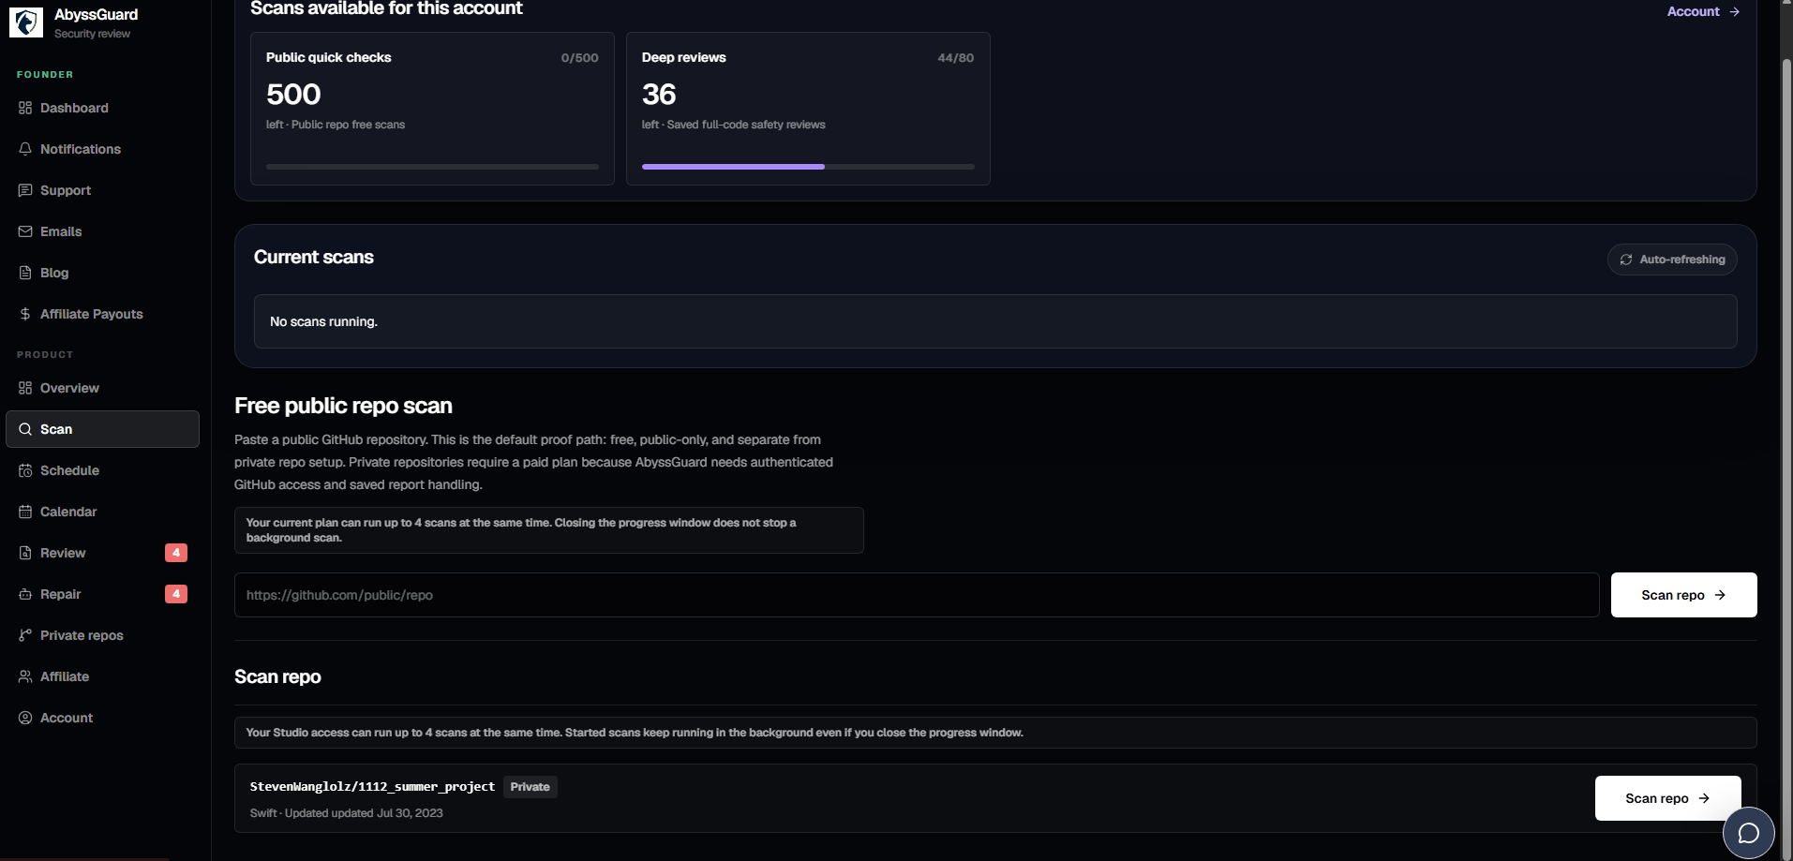
Task: Open Dashboard grid icon in sidebar
Action: coord(25,108)
